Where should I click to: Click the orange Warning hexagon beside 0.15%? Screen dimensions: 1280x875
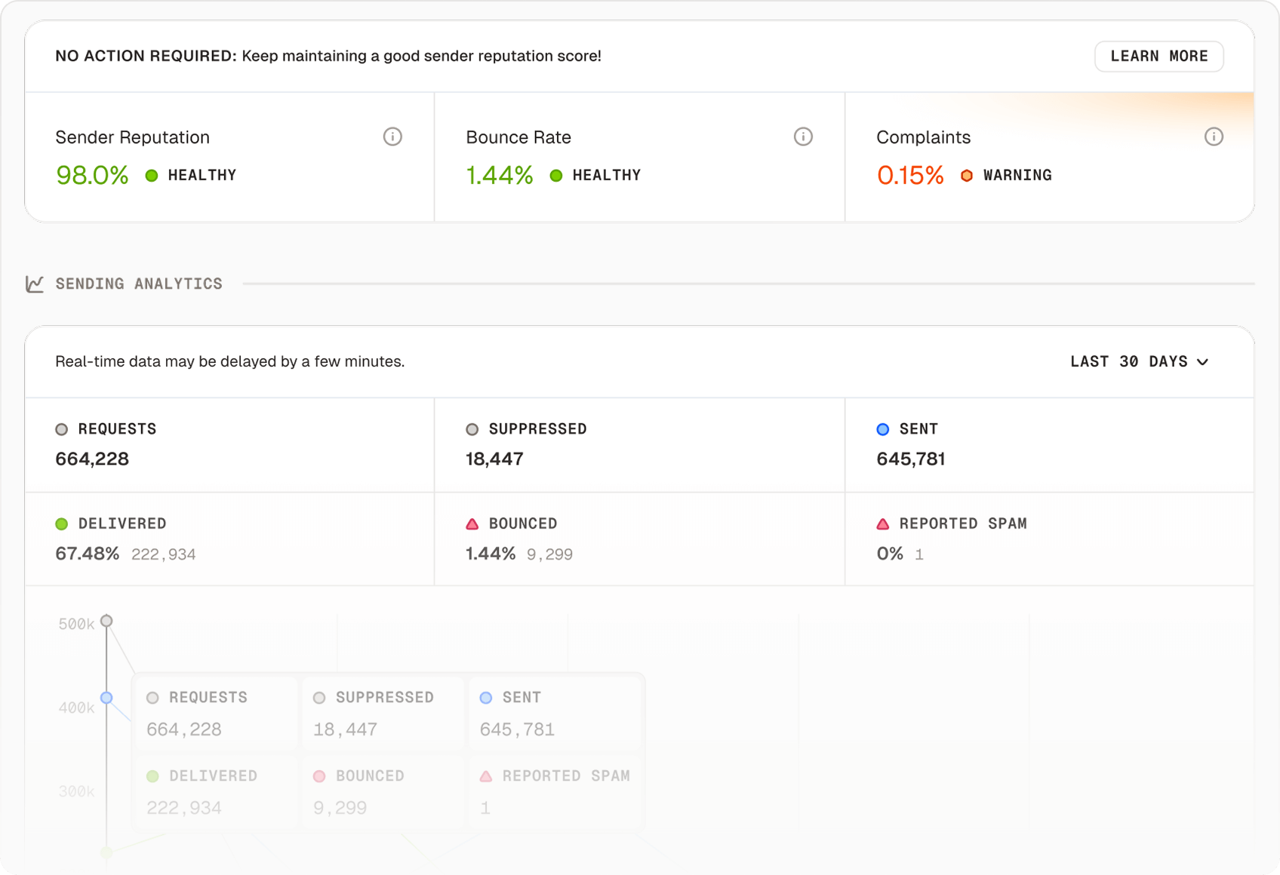click(x=967, y=174)
